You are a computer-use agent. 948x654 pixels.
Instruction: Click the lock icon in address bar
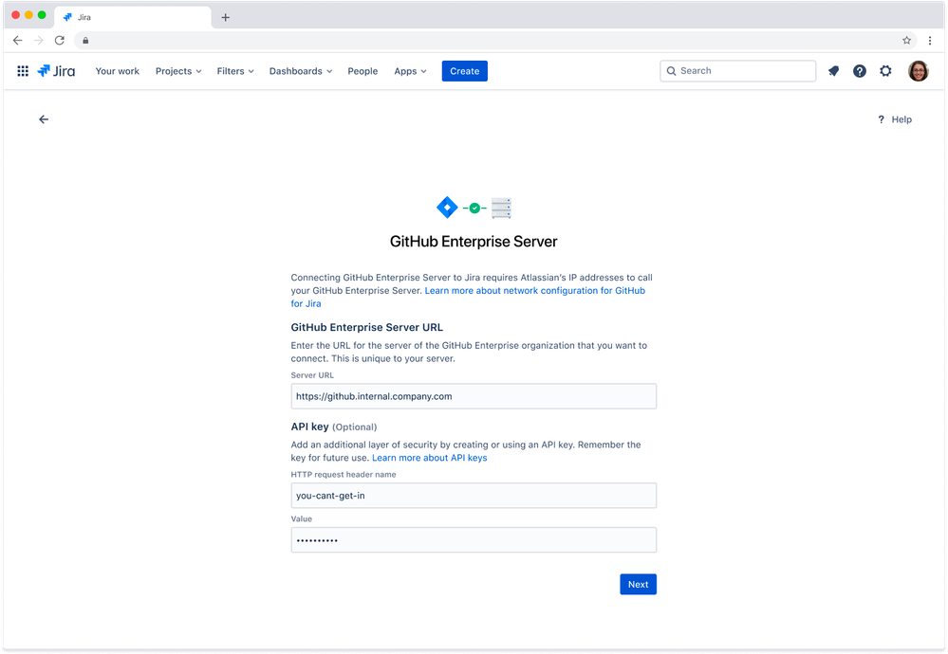85,41
